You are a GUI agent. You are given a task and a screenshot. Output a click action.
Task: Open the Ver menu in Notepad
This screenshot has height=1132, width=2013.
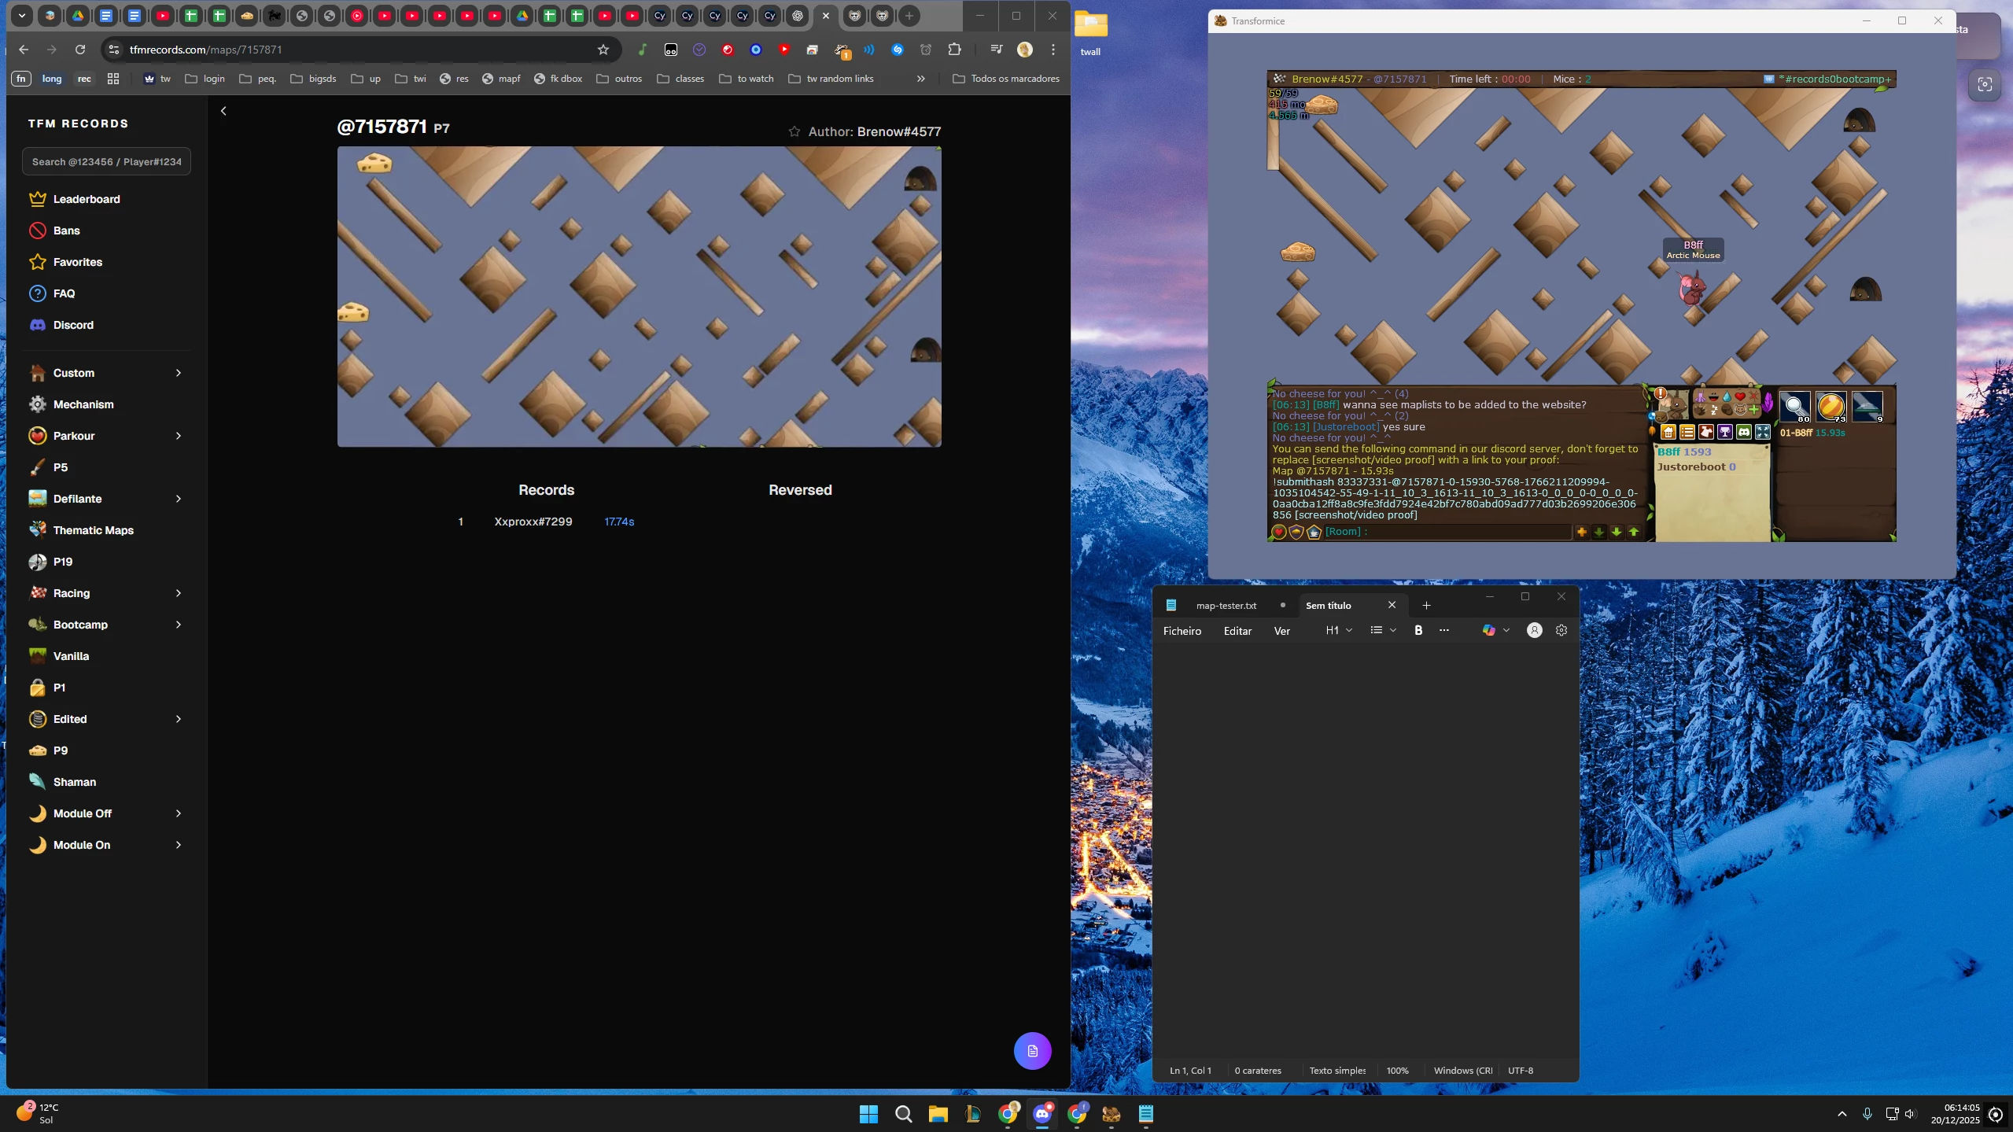1281,631
